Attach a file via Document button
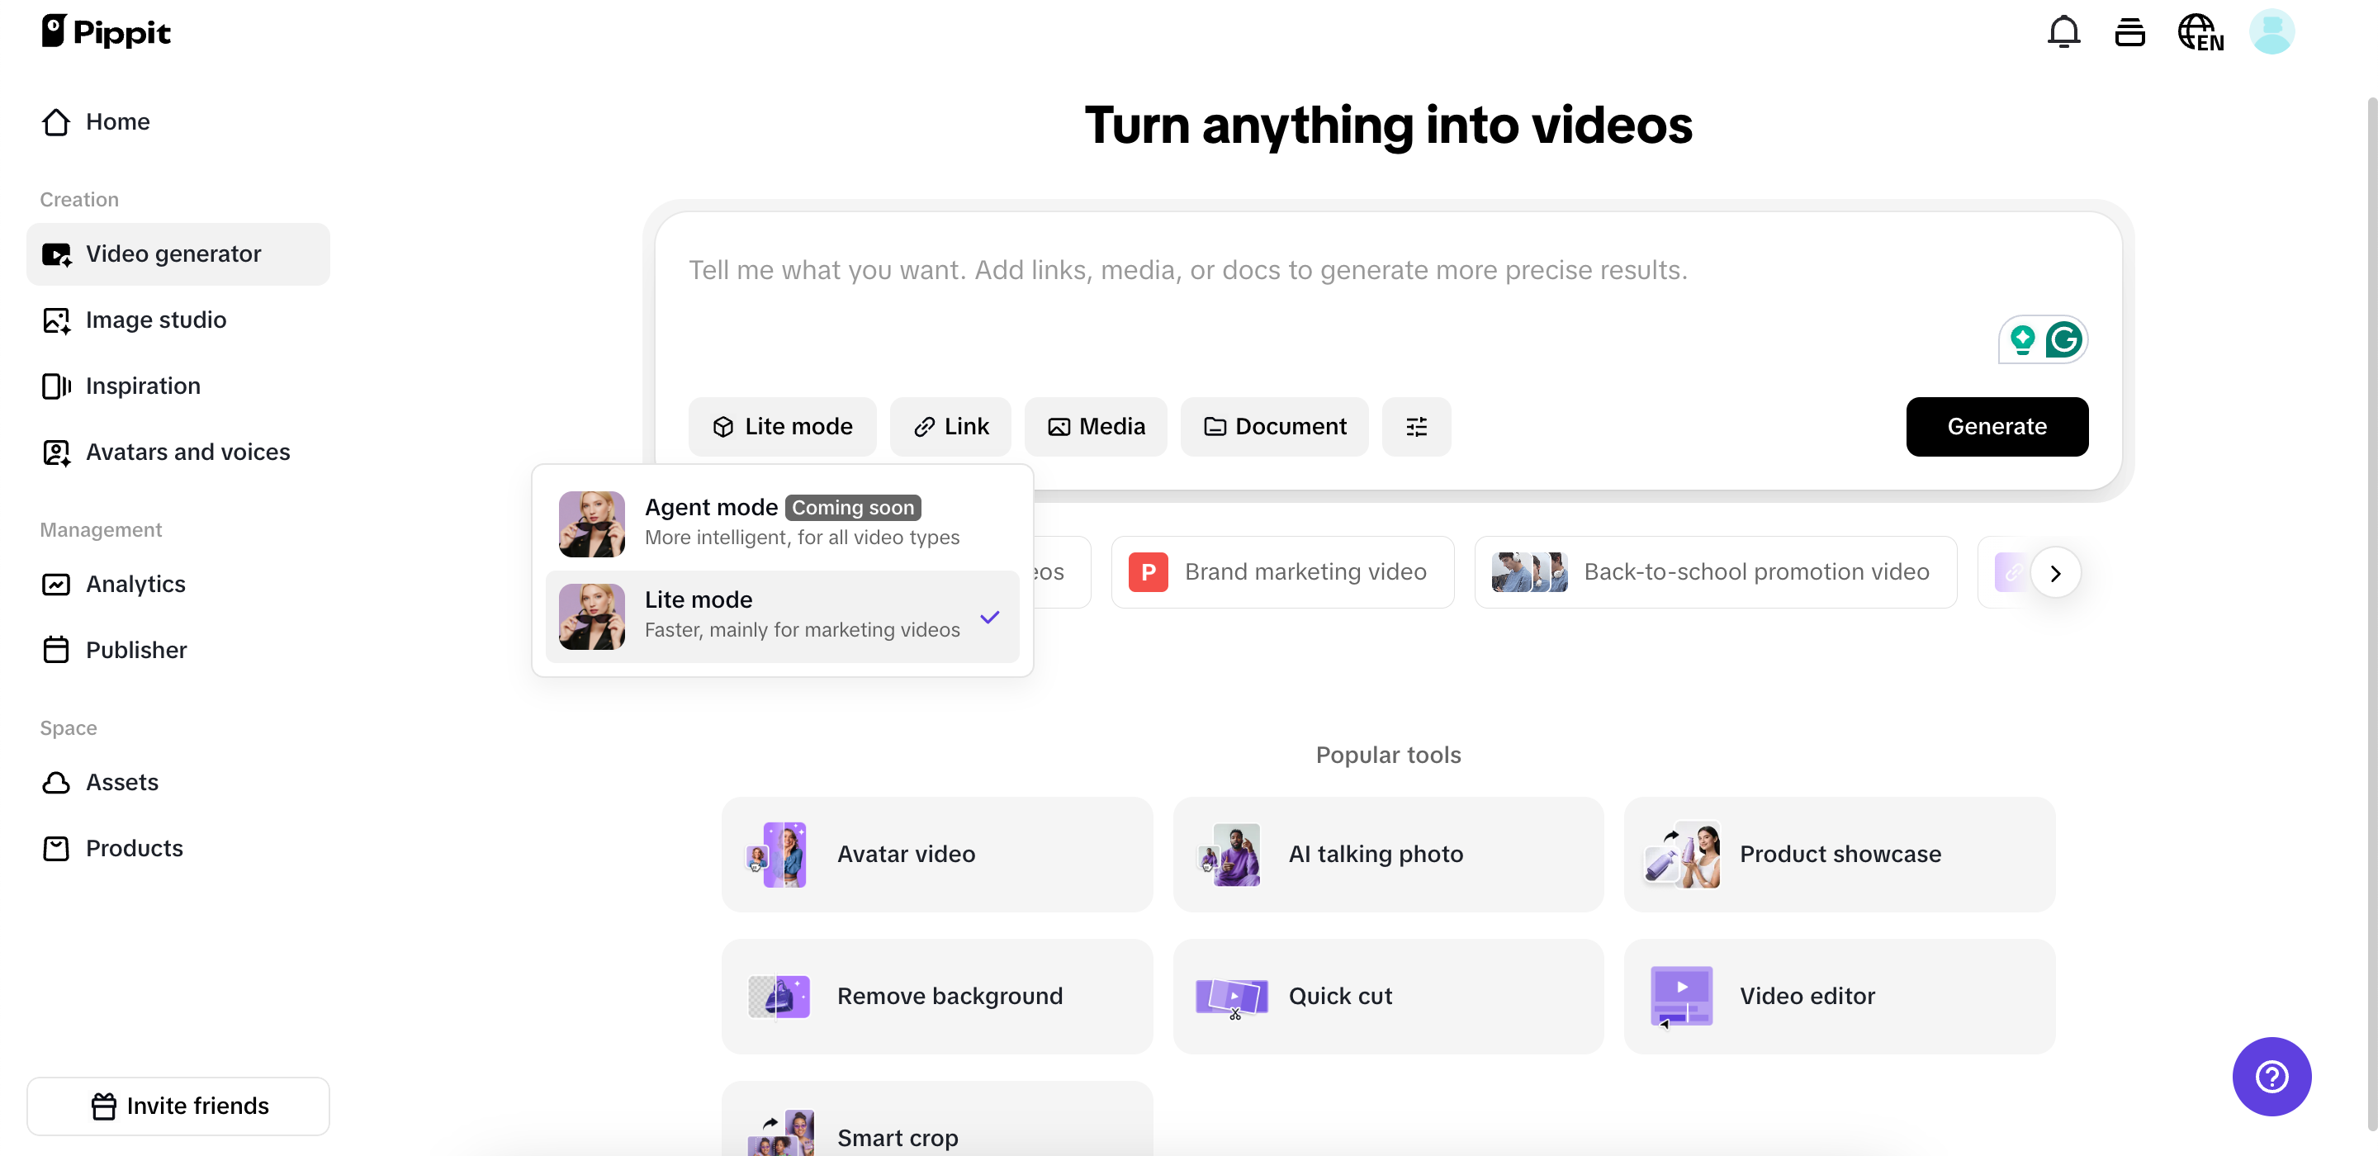Image resolution: width=2378 pixels, height=1156 pixels. pos(1274,427)
